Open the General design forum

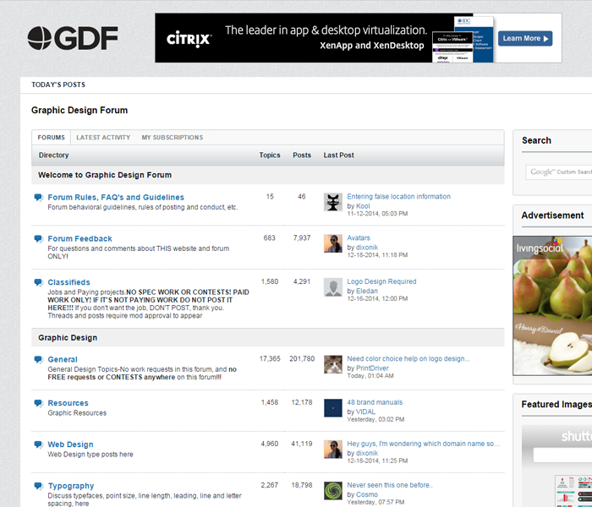pyautogui.click(x=63, y=359)
